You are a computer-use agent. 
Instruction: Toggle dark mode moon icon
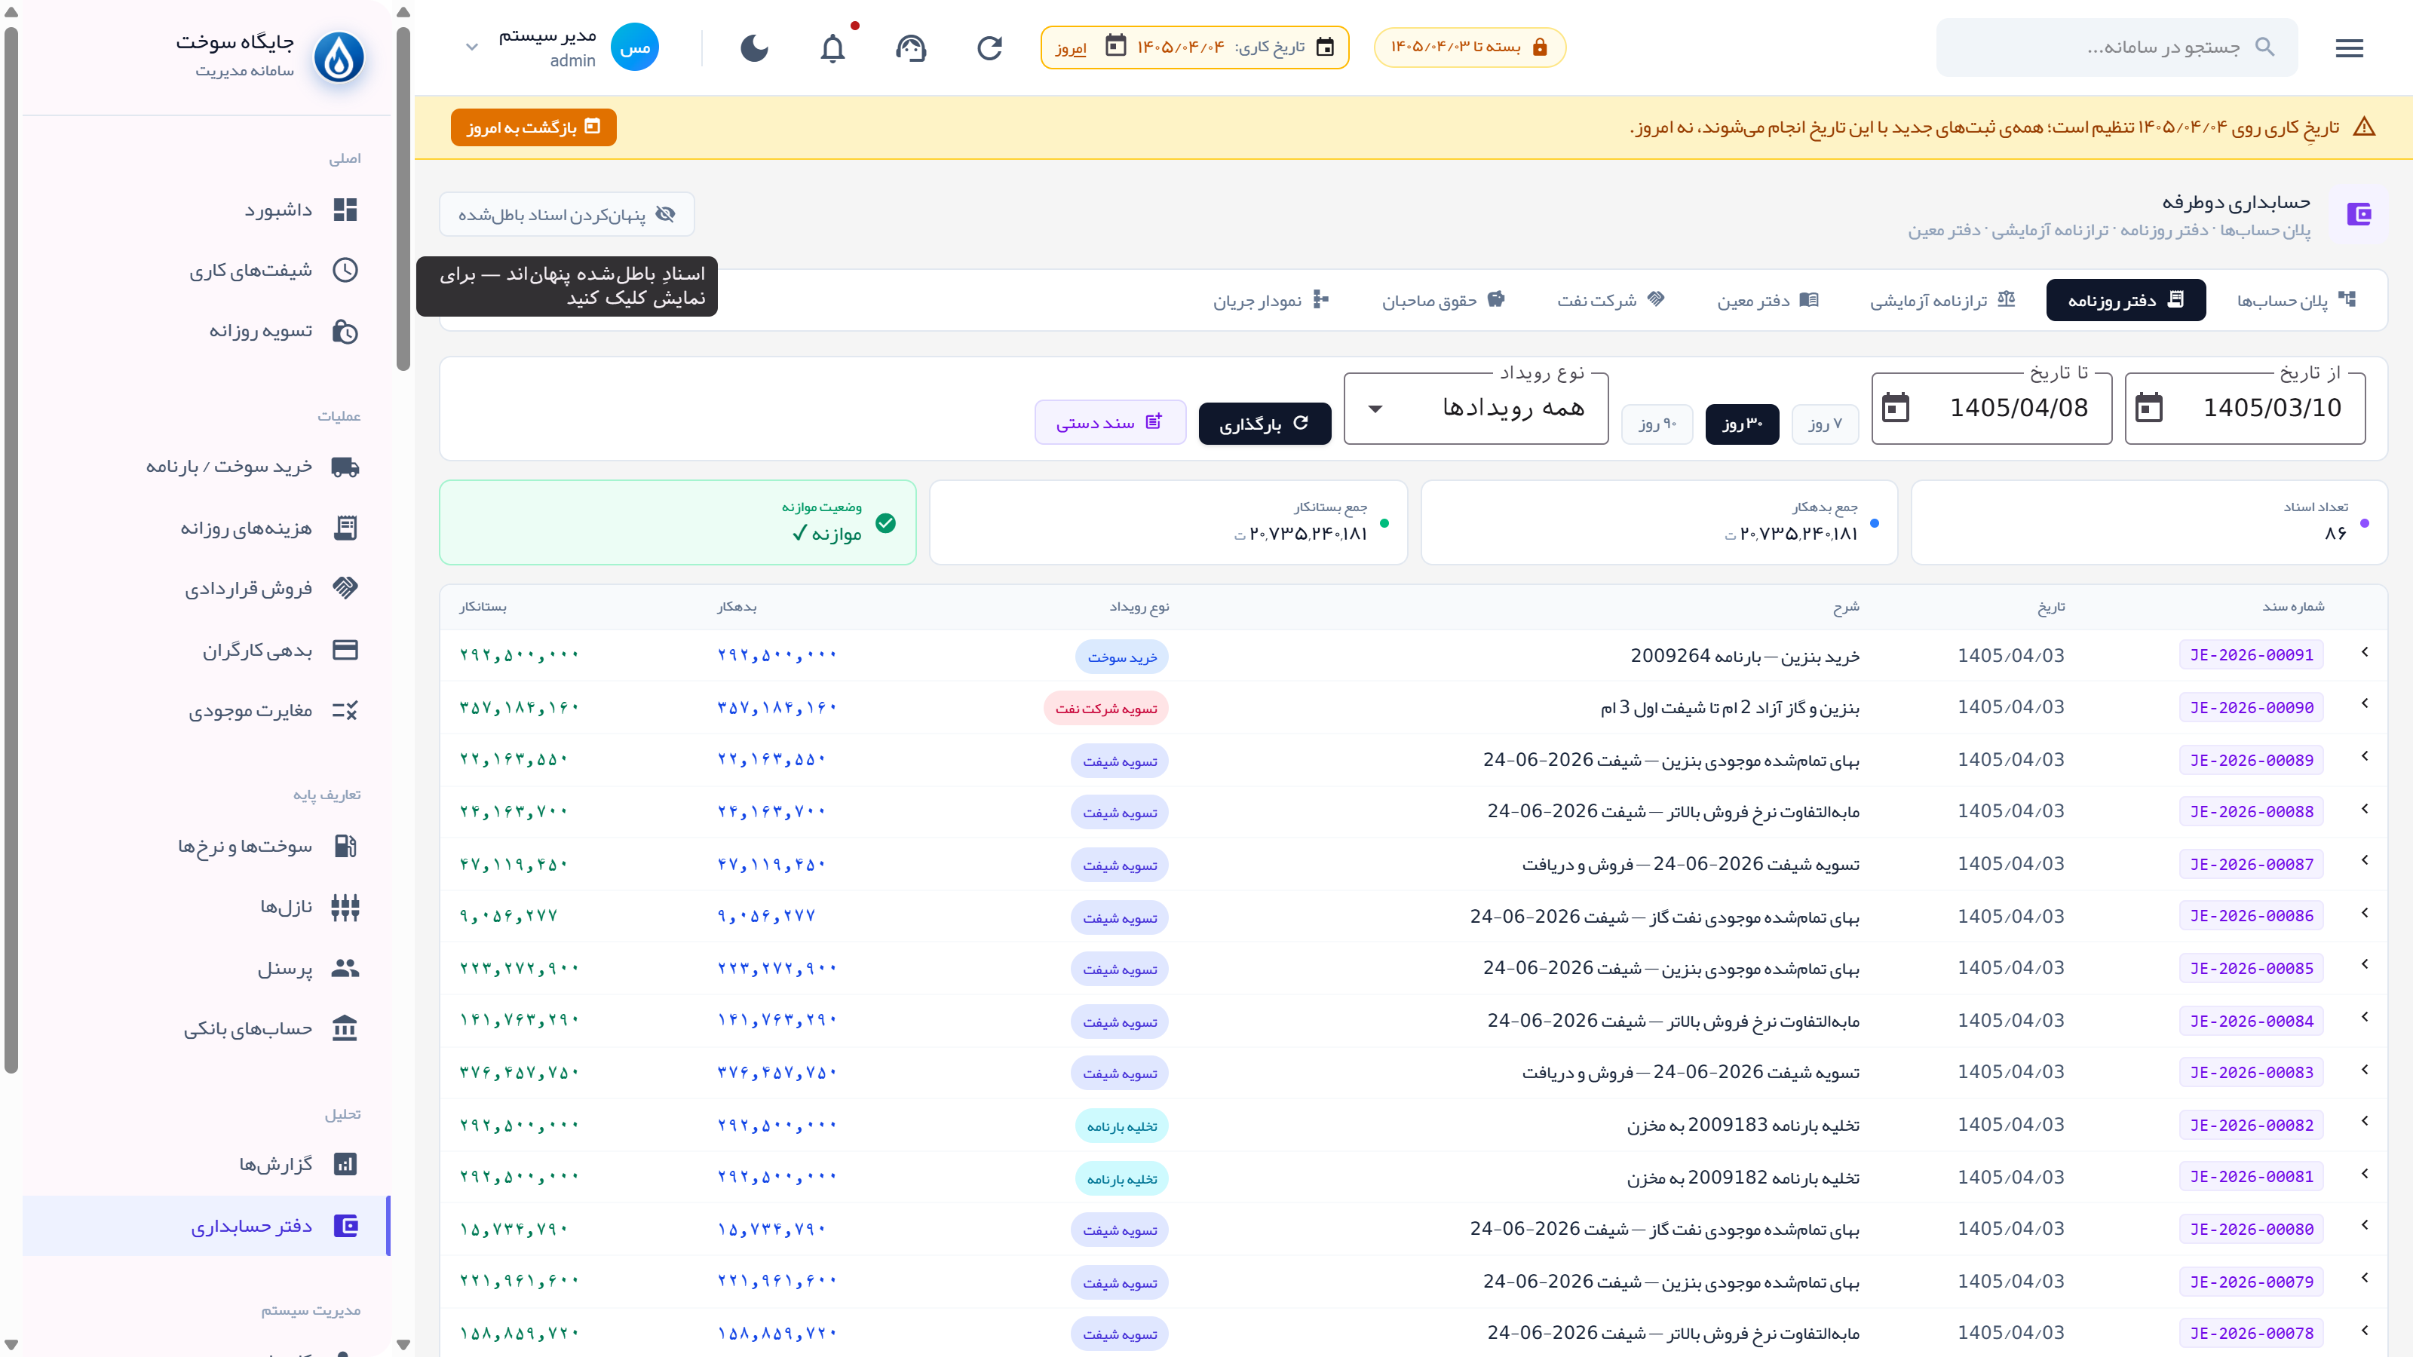pyautogui.click(x=754, y=47)
